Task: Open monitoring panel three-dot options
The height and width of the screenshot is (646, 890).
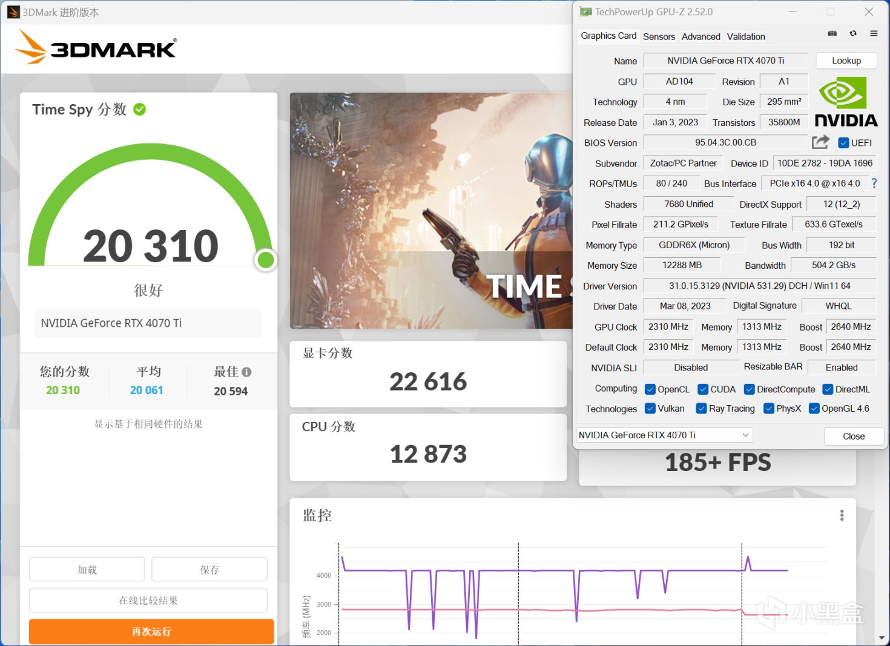Action: point(842,515)
